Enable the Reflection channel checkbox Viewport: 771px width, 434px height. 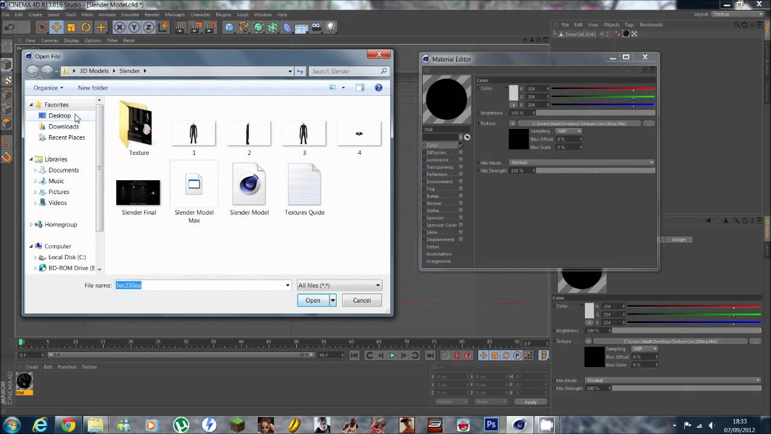[461, 174]
